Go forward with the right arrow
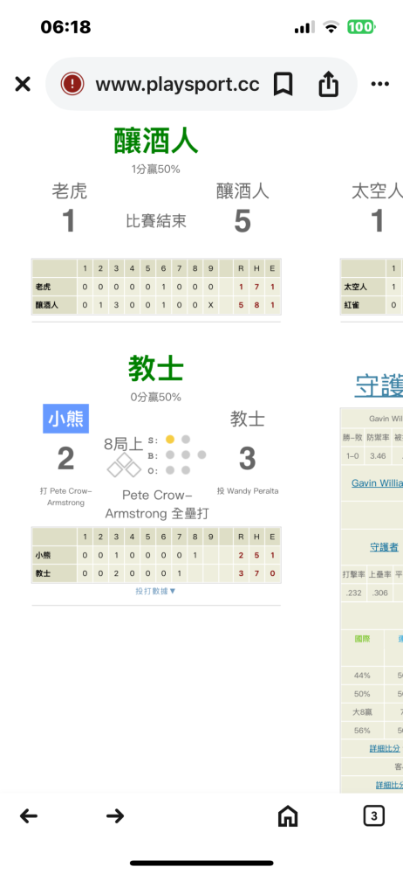This screenshot has height=874, width=403. (x=114, y=816)
